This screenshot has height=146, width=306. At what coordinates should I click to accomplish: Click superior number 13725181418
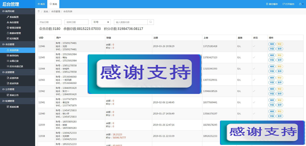point(210,46)
